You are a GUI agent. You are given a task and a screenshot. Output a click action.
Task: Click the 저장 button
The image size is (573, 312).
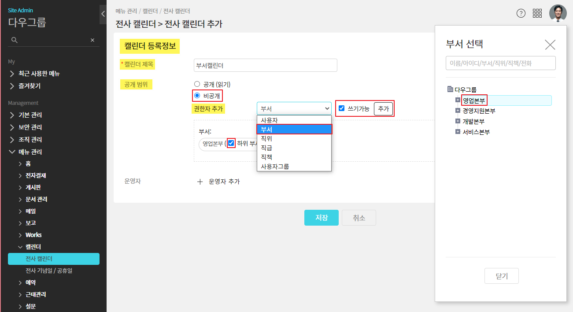click(x=321, y=218)
